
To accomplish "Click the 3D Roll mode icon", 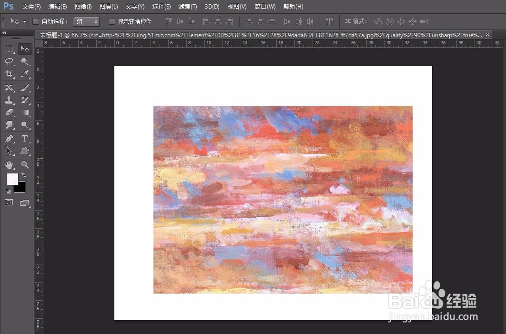I will (x=390, y=21).
